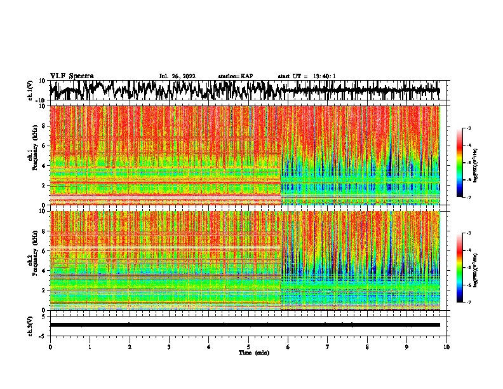Click the "ch.3(V)" axis label
The image size is (503, 389).
pos(30,326)
